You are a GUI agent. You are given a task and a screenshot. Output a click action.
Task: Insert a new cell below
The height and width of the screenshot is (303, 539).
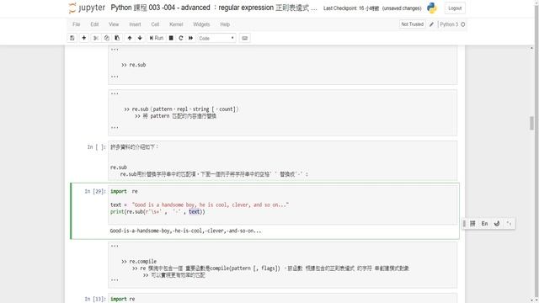click(84, 38)
